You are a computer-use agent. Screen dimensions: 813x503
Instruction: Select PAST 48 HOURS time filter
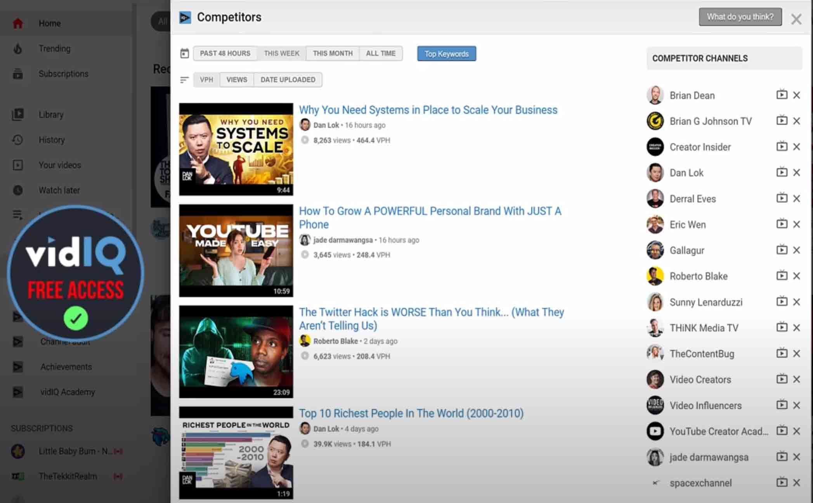225,54
